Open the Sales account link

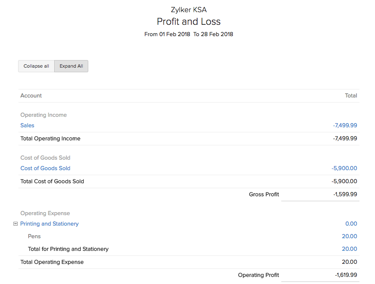click(27, 125)
